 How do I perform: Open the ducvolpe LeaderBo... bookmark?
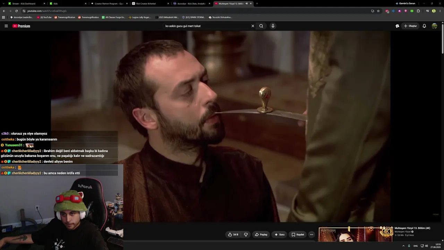point(22,17)
